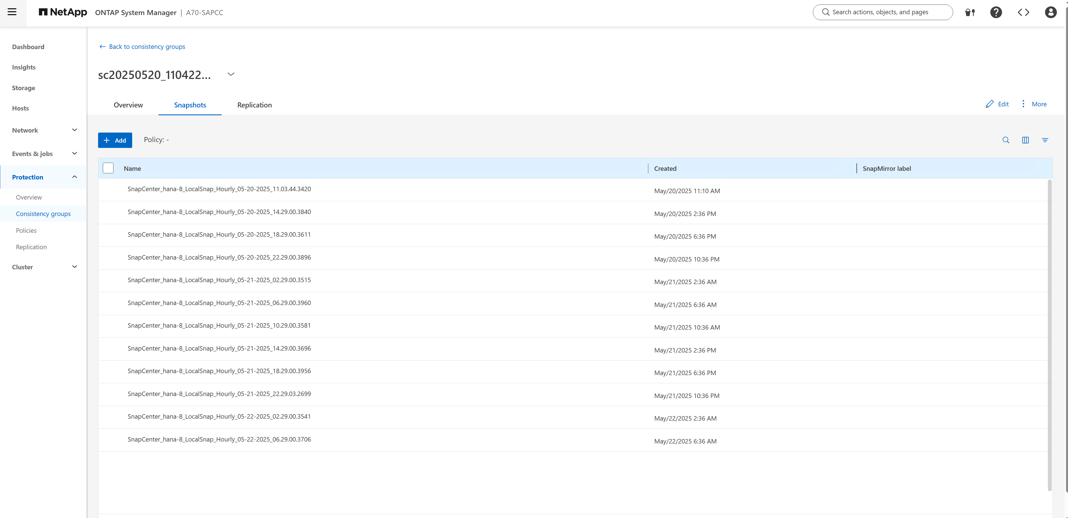Open the hamburger navigation menu
This screenshot has width=1068, height=518.
point(12,12)
